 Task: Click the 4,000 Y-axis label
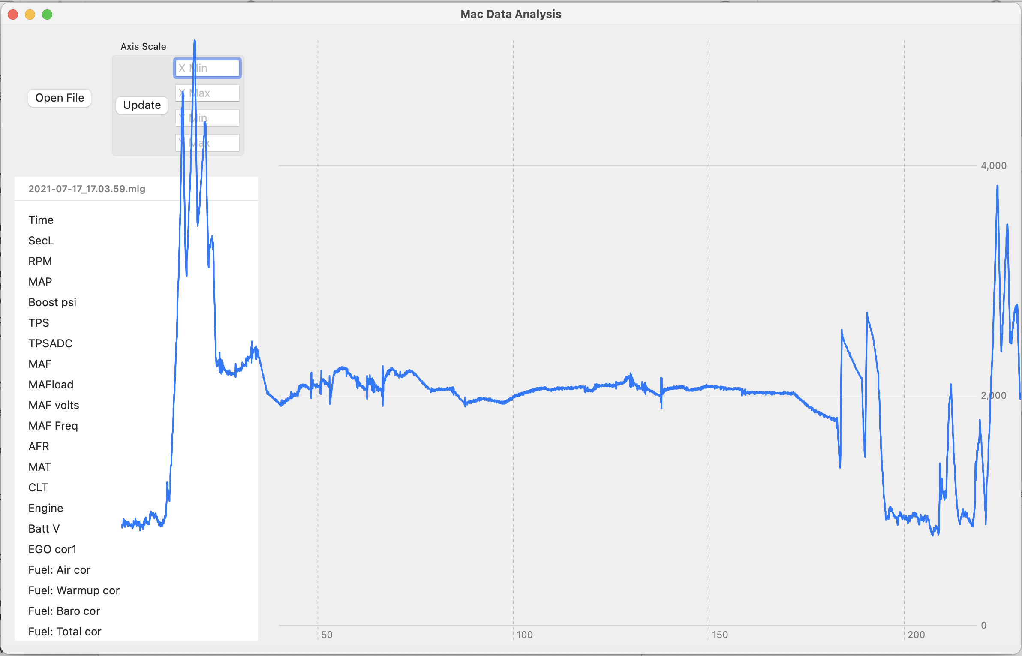point(994,166)
